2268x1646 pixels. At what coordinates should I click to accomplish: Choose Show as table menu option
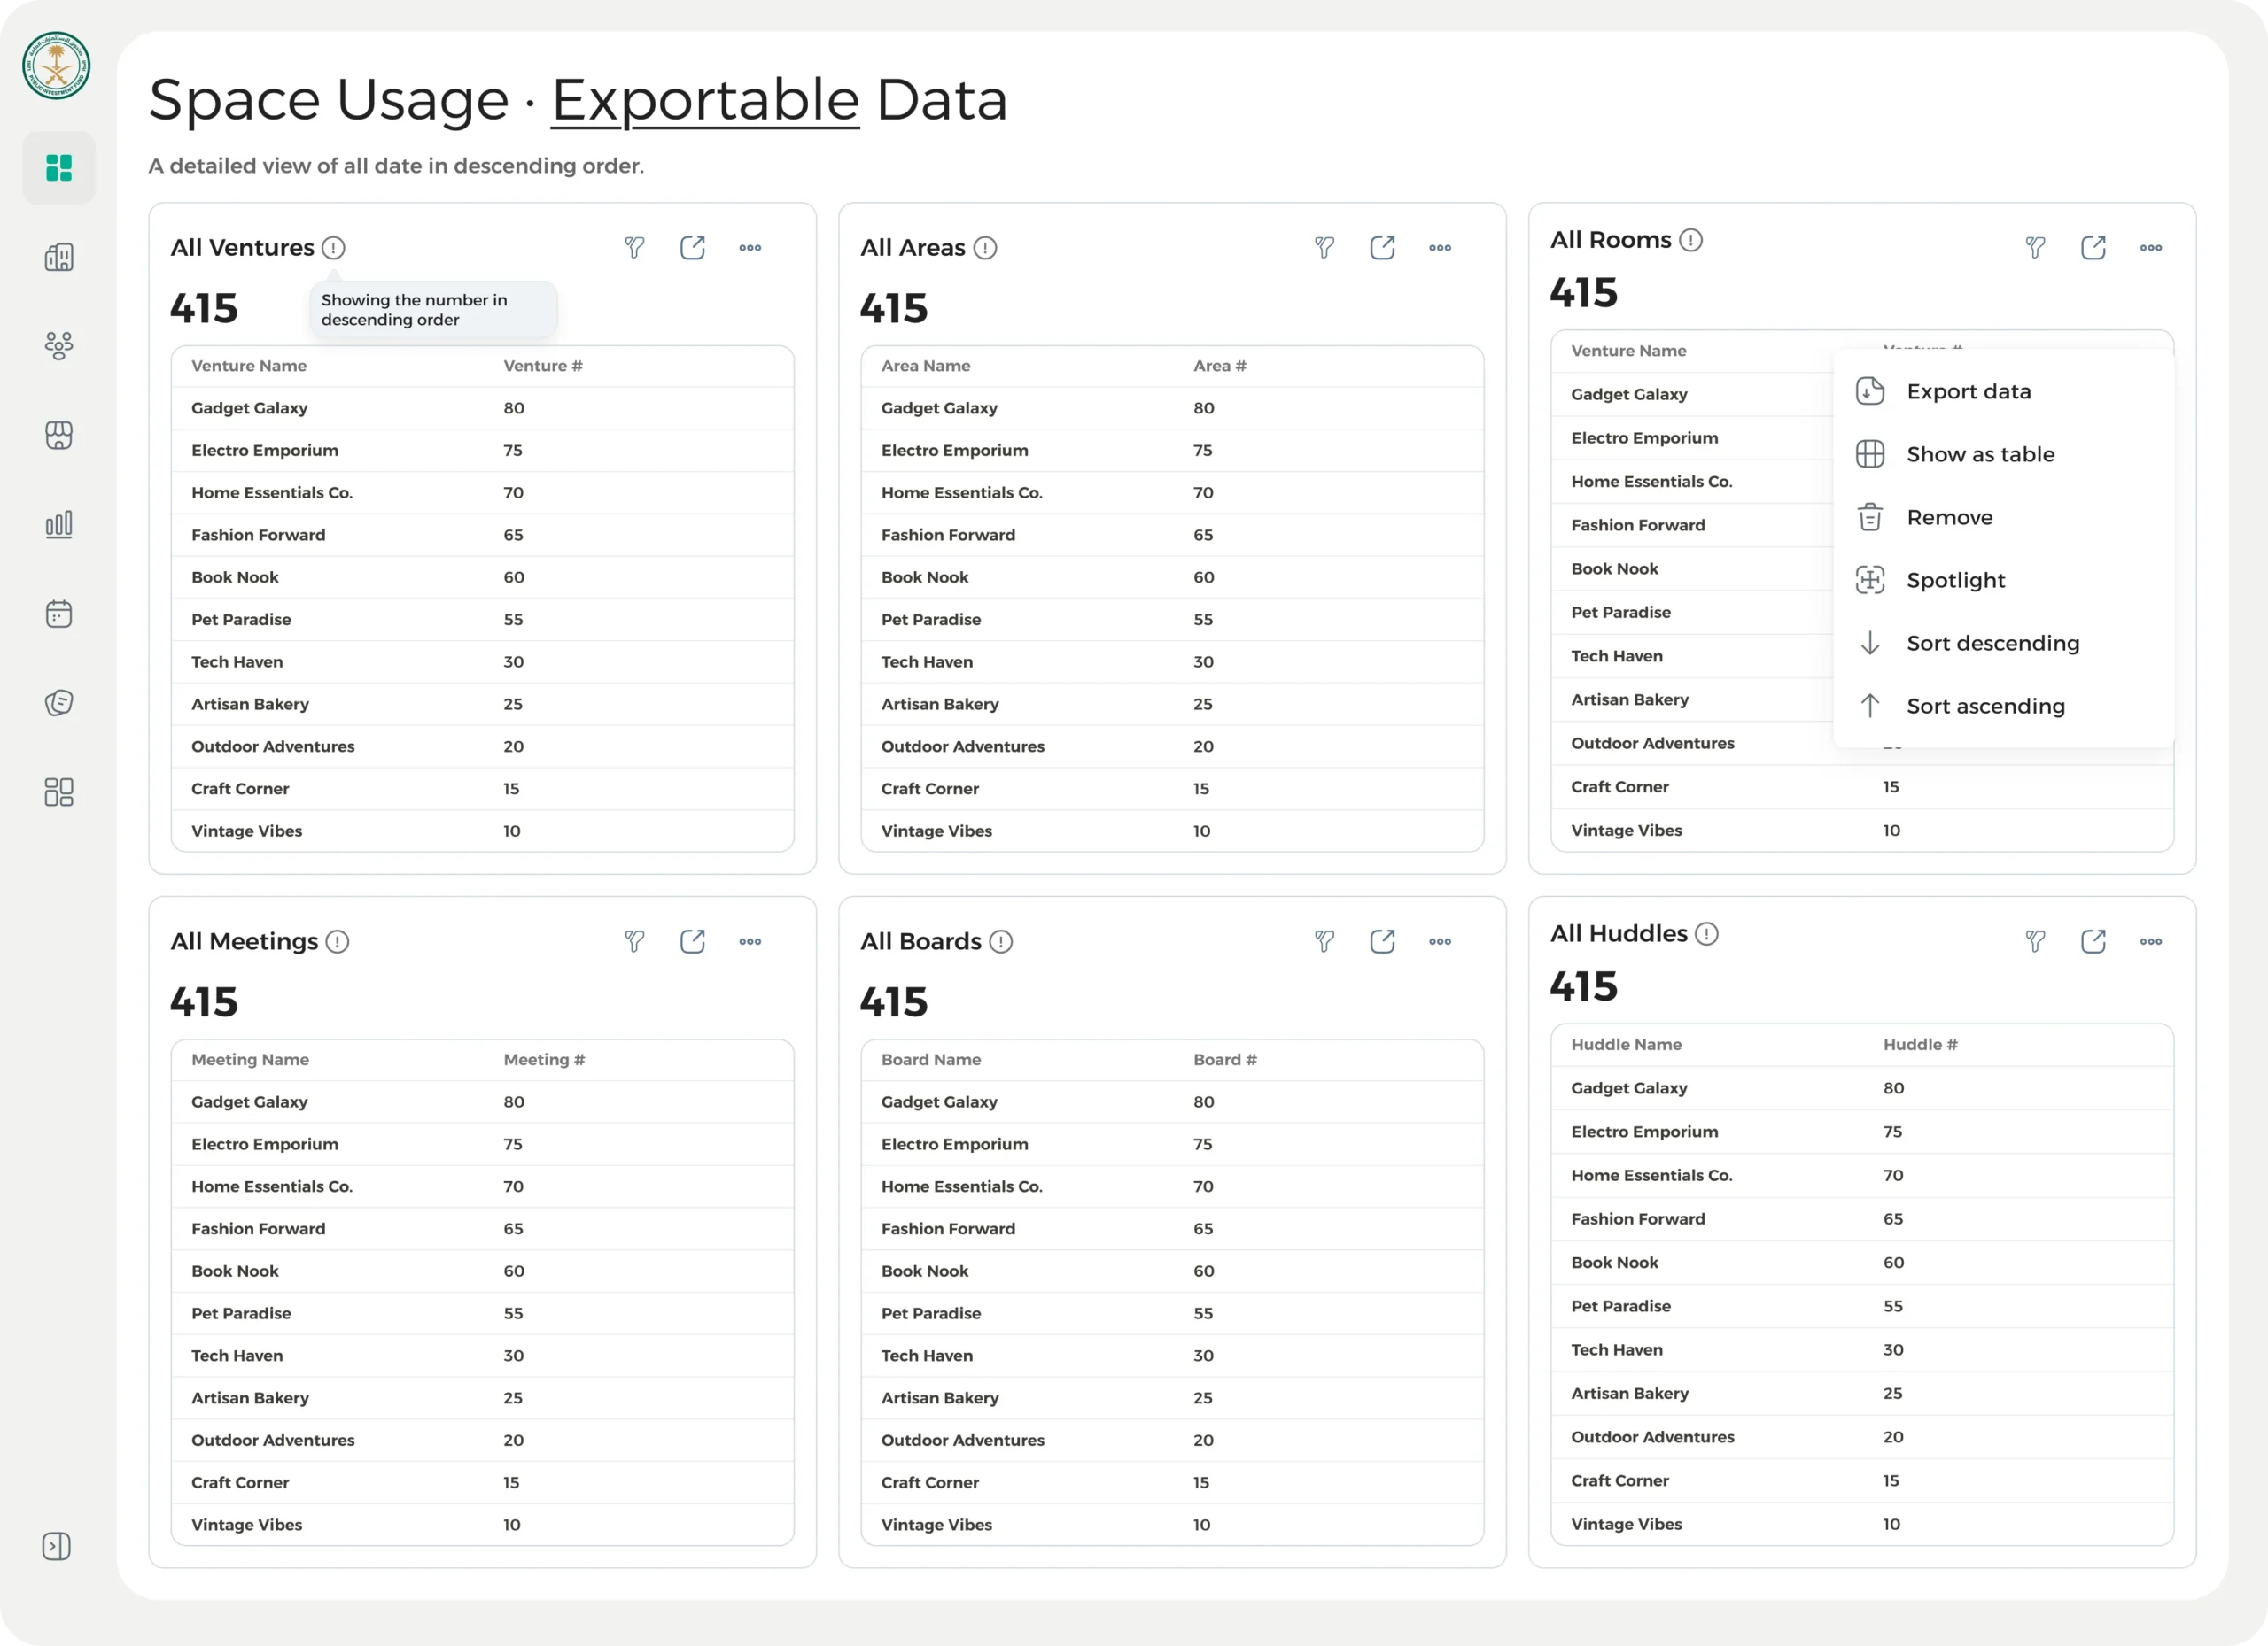(1980, 455)
